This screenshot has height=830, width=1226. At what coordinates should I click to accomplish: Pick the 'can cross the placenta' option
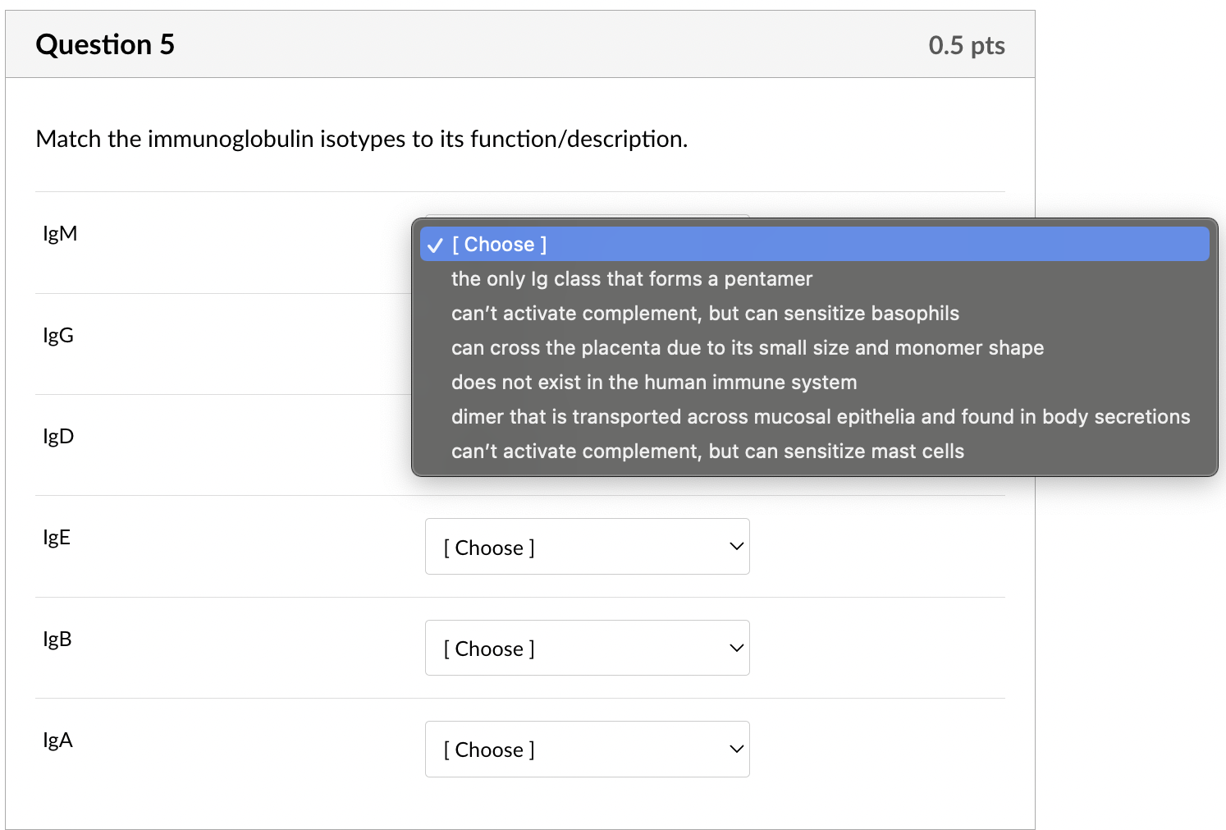coord(747,348)
